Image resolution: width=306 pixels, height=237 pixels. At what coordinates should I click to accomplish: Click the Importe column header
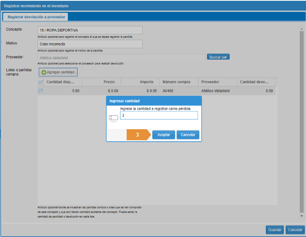[140, 82]
